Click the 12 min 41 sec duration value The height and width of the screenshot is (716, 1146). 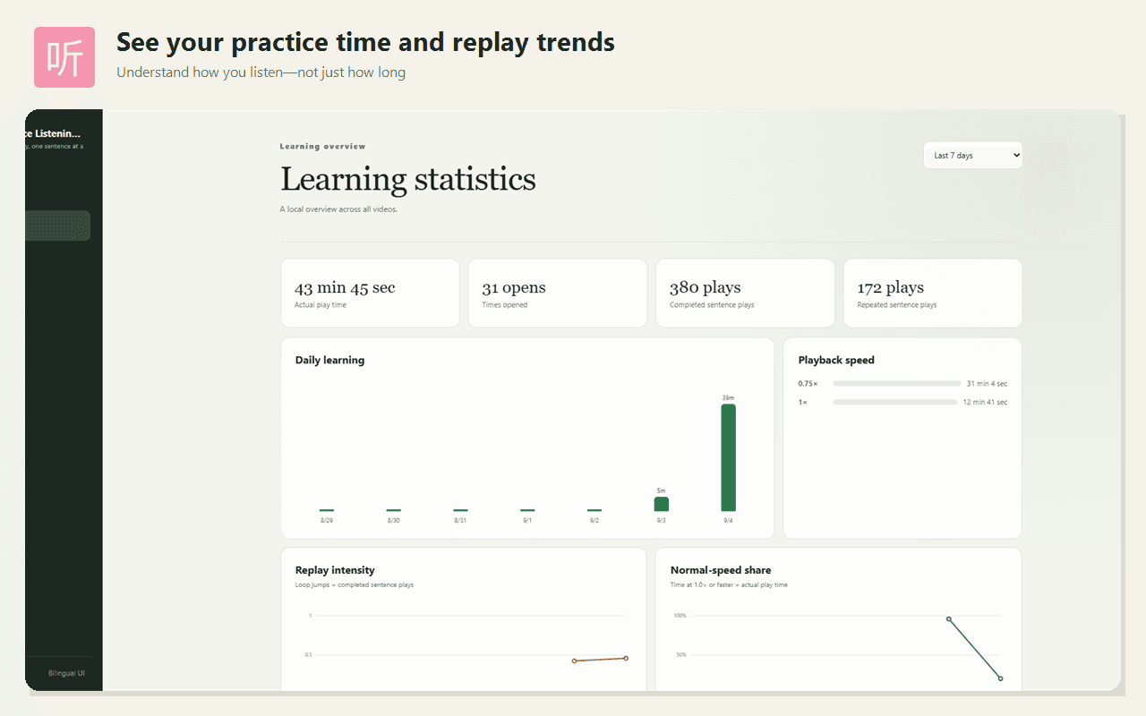[x=985, y=402]
